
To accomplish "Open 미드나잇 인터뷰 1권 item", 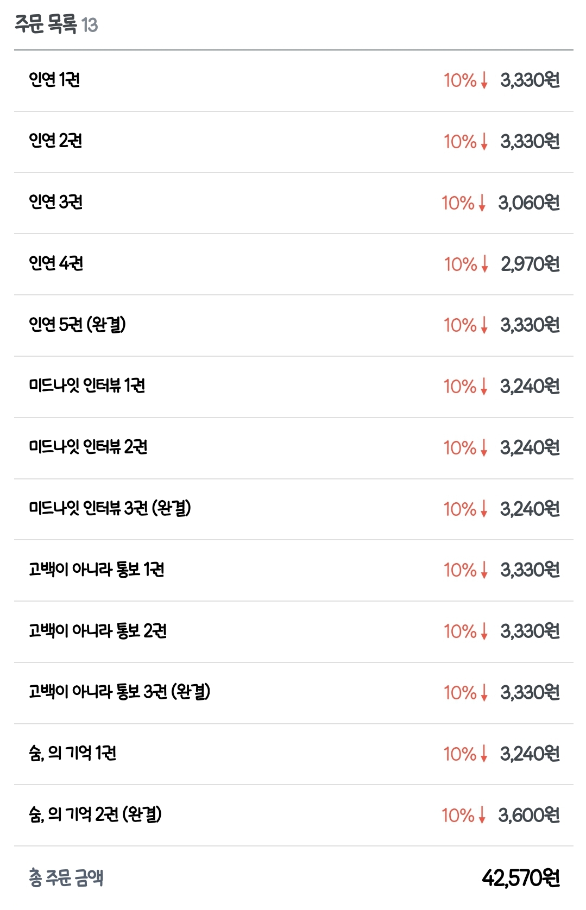I will click(87, 386).
